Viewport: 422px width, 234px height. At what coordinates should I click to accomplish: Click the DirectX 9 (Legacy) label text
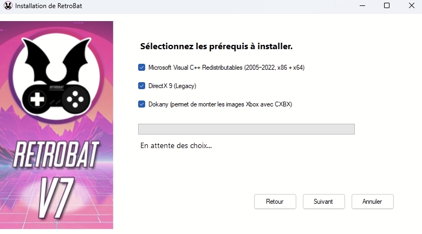(x=172, y=86)
